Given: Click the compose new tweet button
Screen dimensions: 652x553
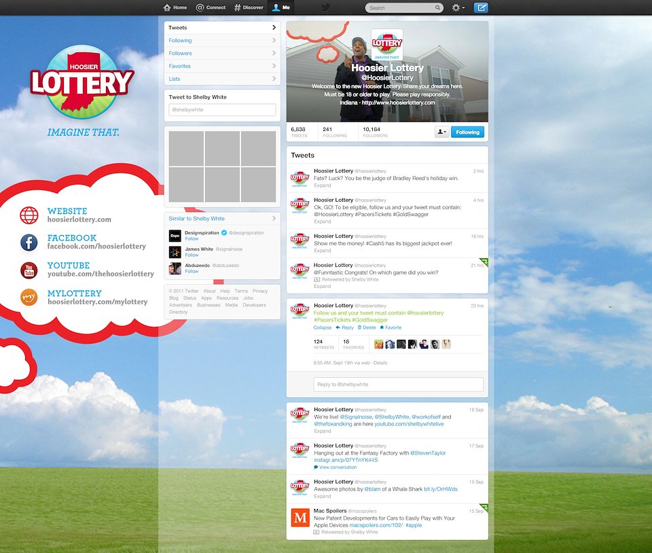Looking at the screenshot, I should (x=481, y=7).
